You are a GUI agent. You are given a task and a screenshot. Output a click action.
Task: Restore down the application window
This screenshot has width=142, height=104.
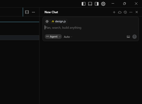click(x=125, y=4)
